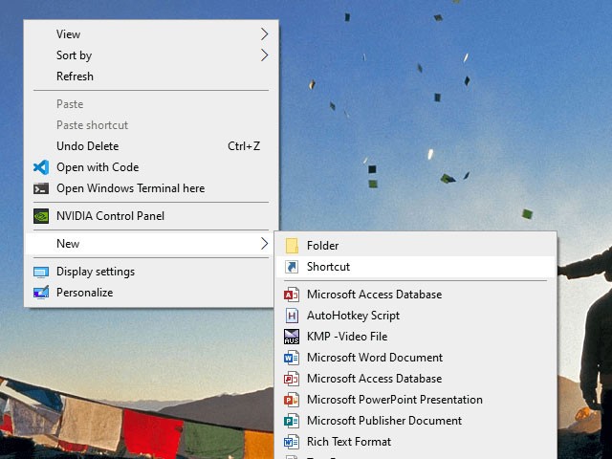Click the KMP video file icon
This screenshot has width=612, height=459.
[x=292, y=337]
